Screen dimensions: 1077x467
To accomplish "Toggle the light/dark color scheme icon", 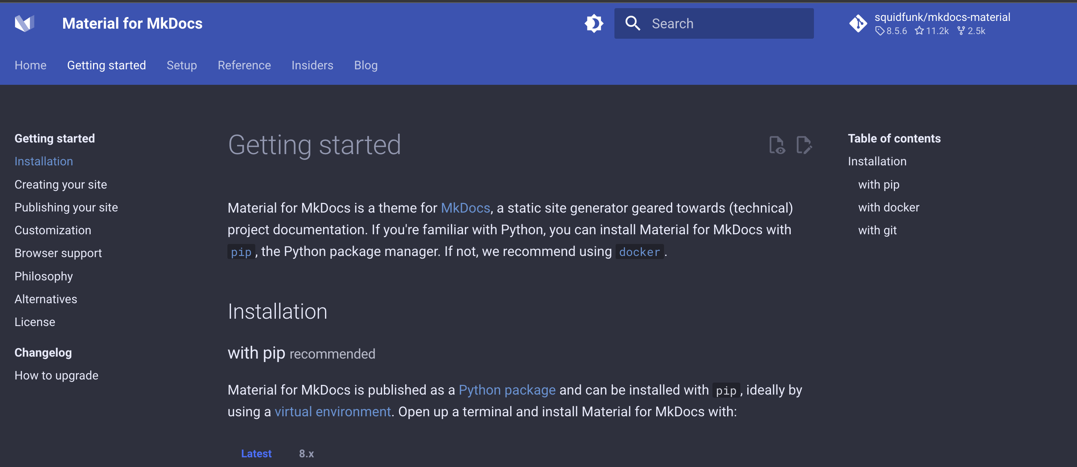I will pos(594,23).
